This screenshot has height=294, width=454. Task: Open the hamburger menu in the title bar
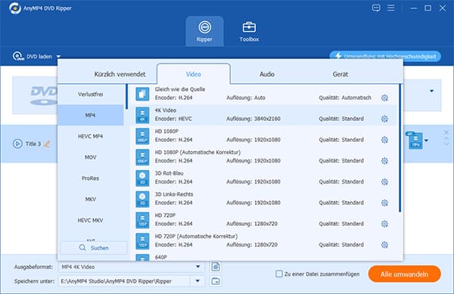click(391, 8)
